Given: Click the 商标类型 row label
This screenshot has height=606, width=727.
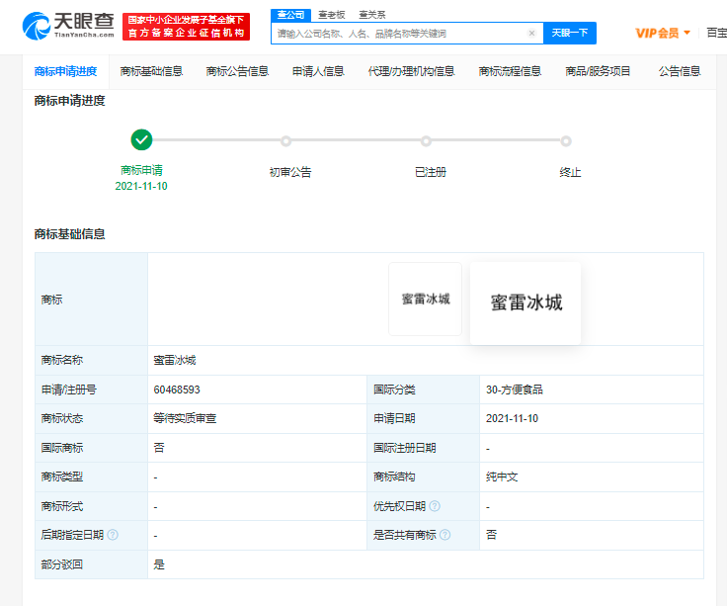Looking at the screenshot, I should (x=61, y=477).
